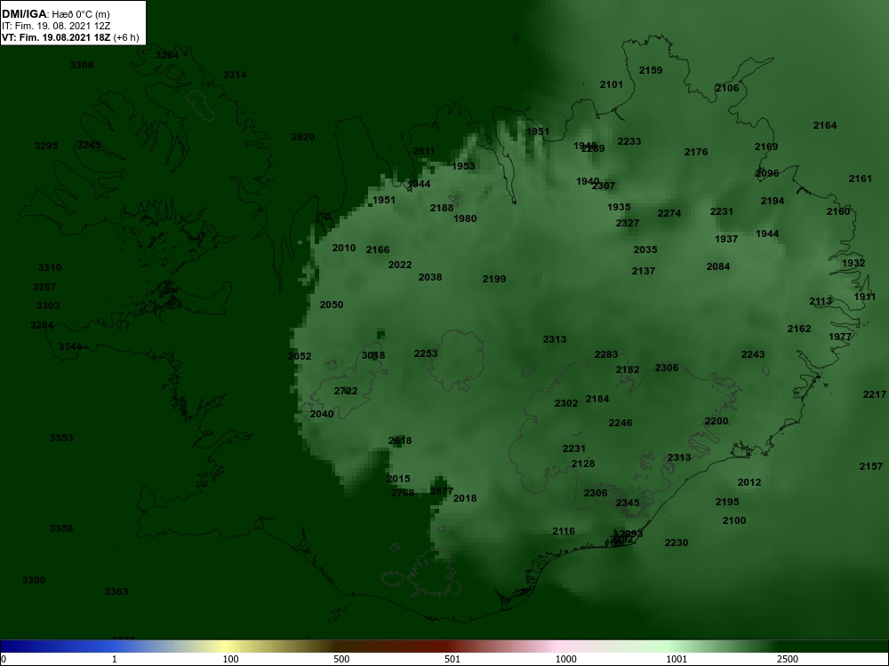
Task: Select the map value 2116
Action: click(564, 531)
